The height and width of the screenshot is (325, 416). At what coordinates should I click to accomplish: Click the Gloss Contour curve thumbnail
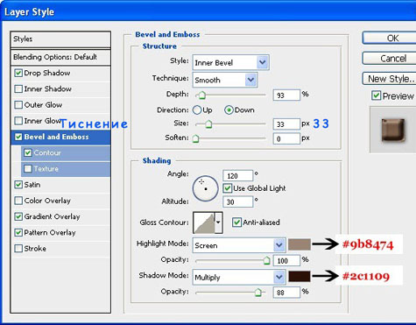click(x=204, y=223)
